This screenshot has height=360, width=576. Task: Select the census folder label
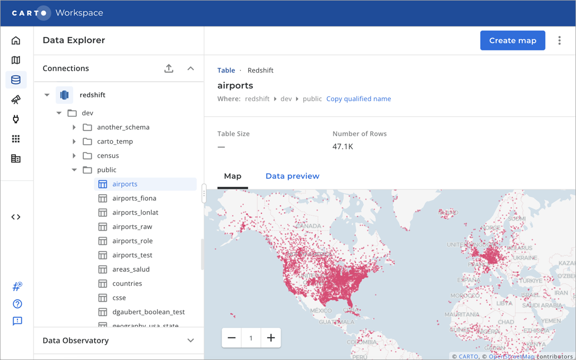tap(108, 156)
